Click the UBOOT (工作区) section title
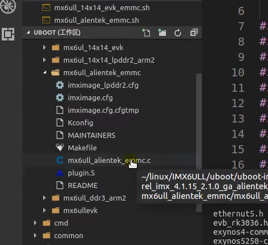268x245 pixels. tap(57, 32)
